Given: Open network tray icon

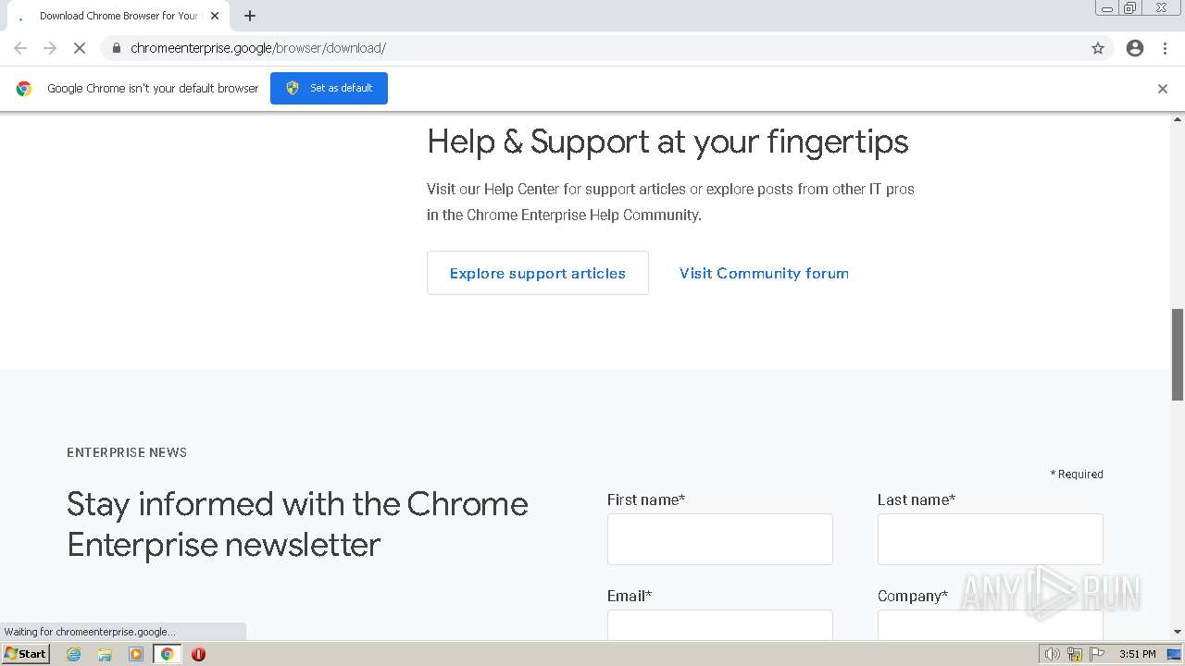Looking at the screenshot, I should [1075, 654].
